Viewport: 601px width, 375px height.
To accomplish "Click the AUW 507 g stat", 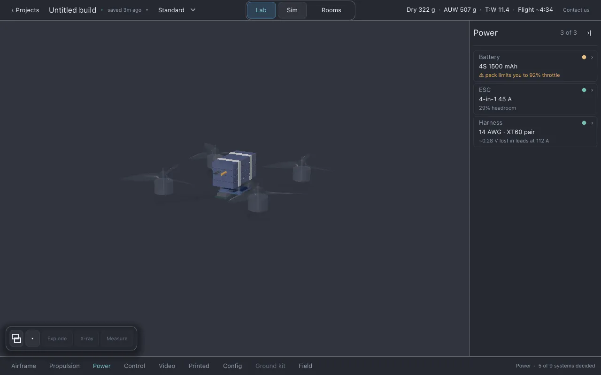I will (x=460, y=10).
